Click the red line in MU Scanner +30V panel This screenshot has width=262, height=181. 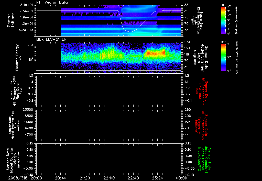[109, 99]
